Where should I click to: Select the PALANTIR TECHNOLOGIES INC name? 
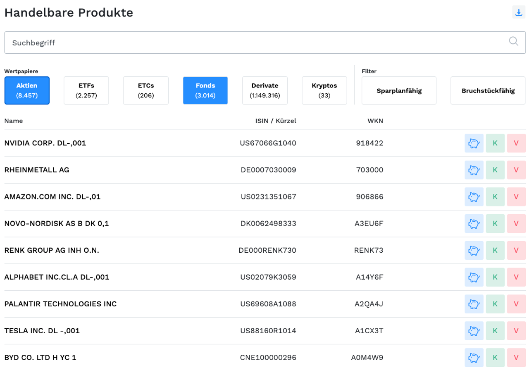(x=60, y=304)
